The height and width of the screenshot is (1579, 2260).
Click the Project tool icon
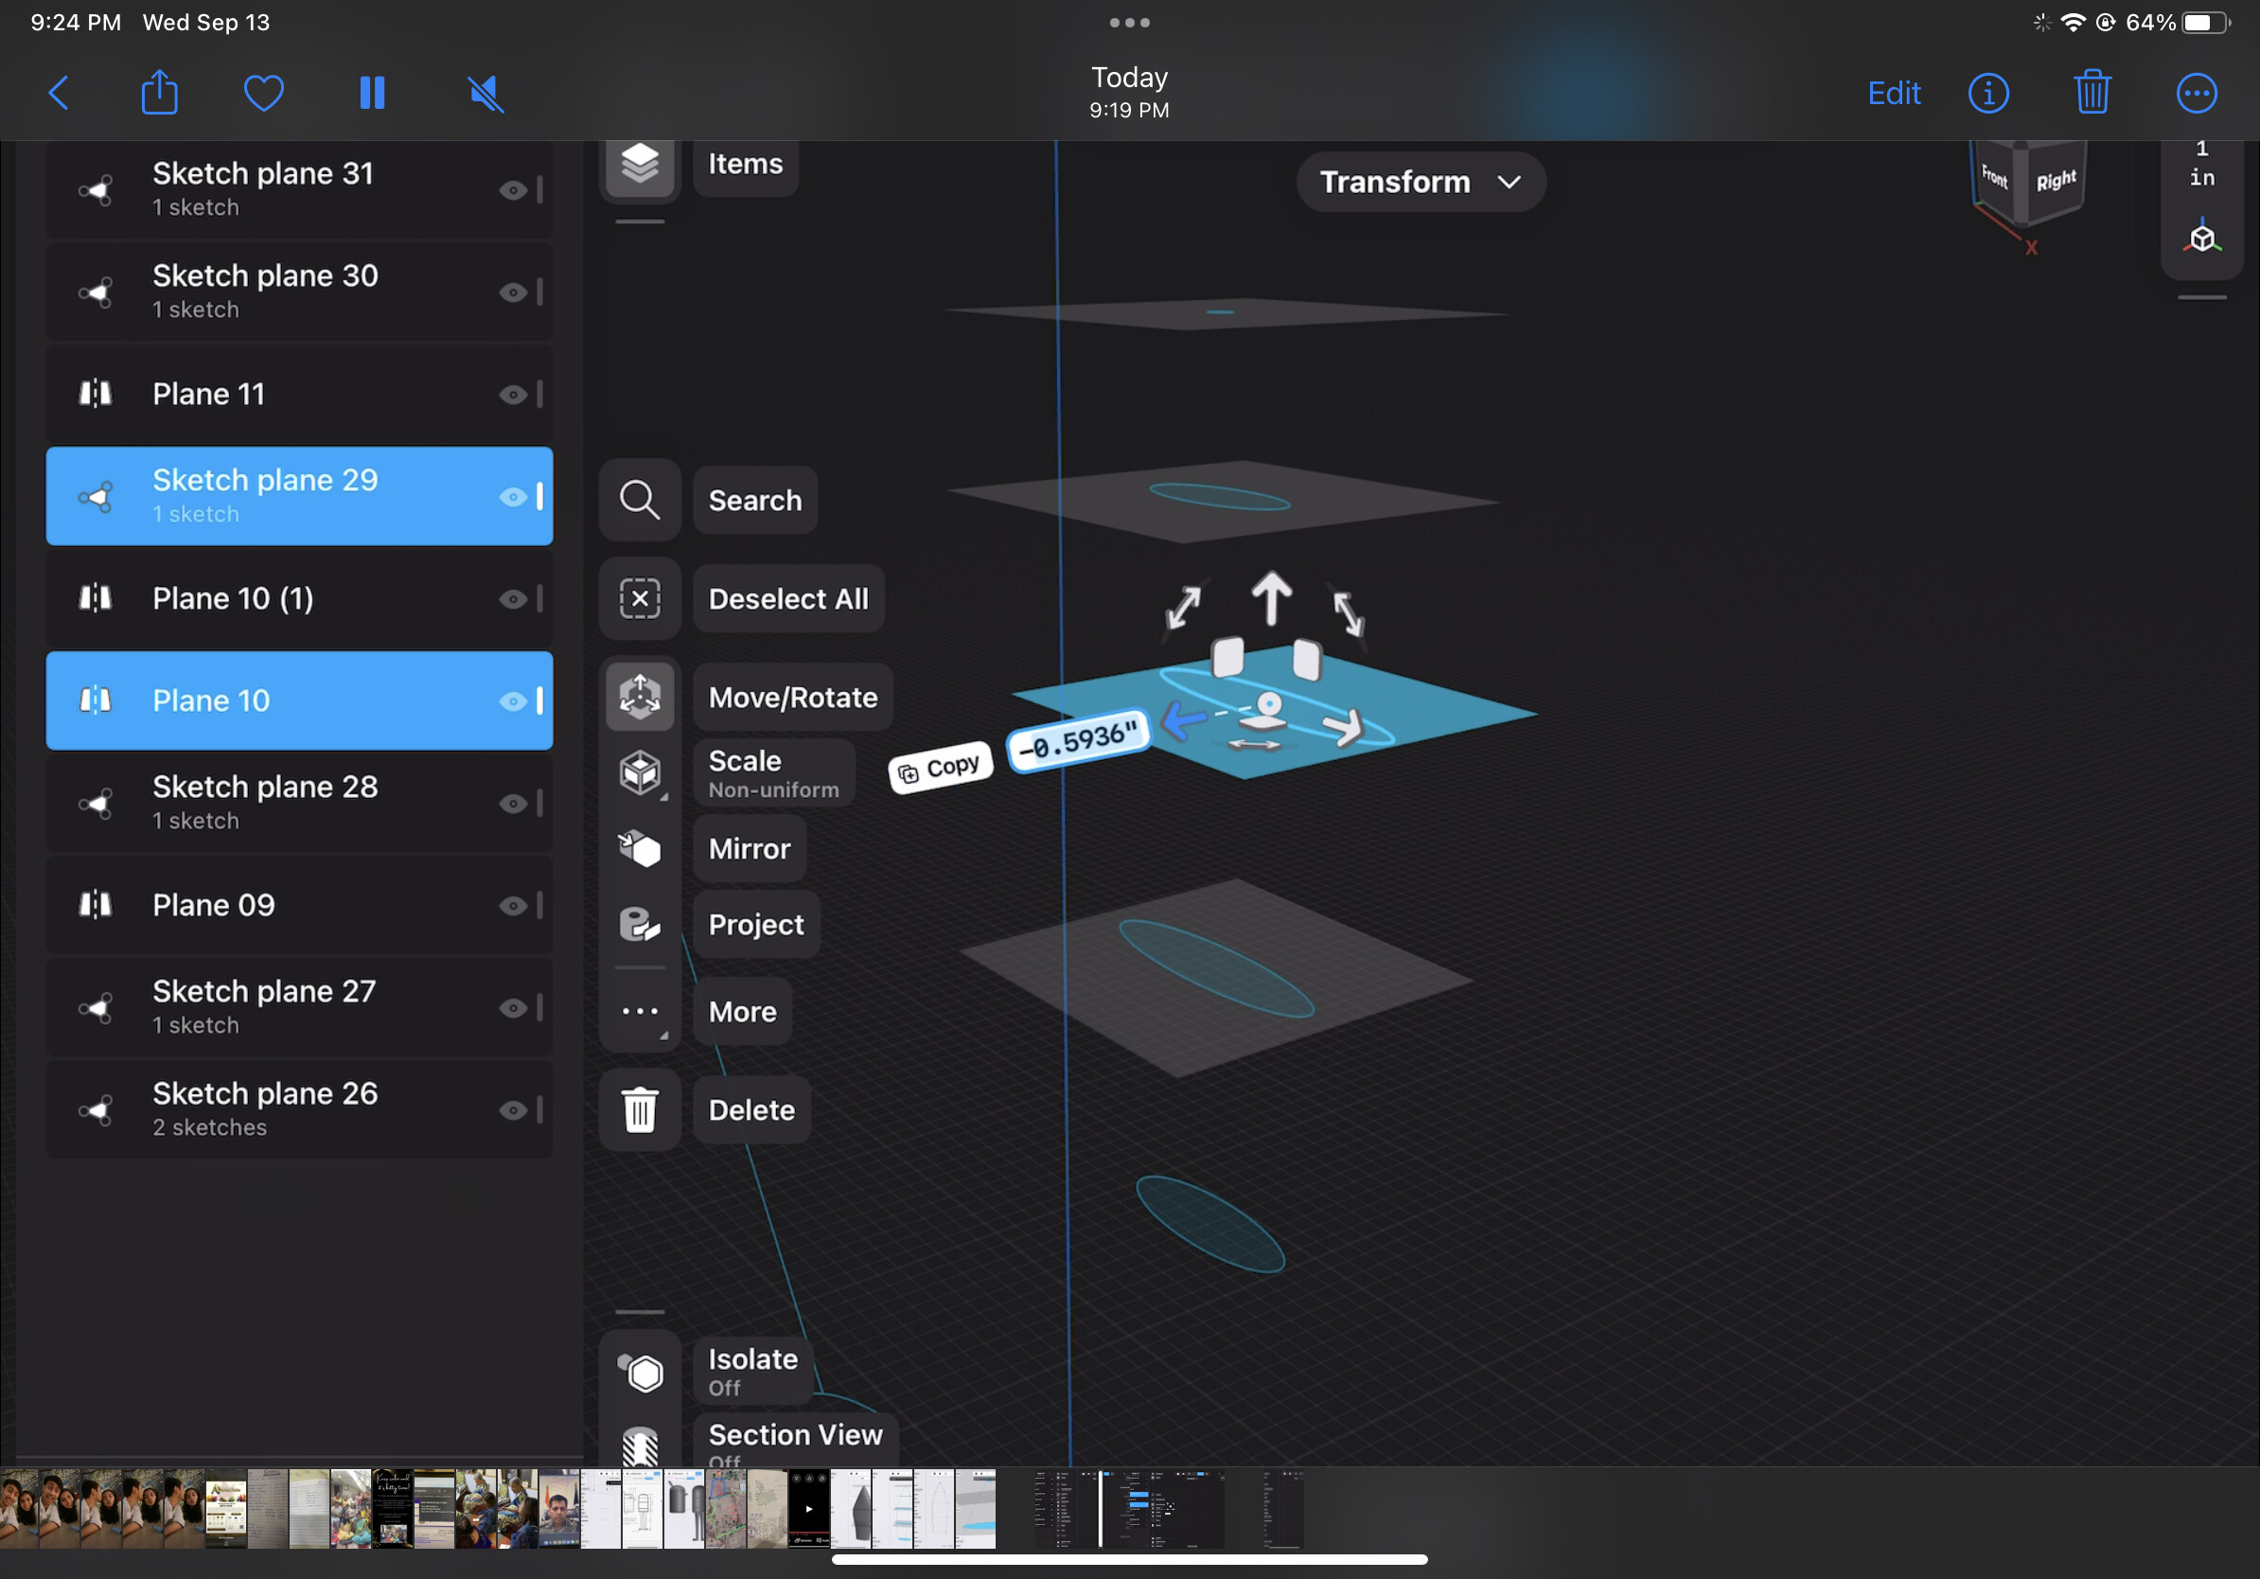[640, 923]
